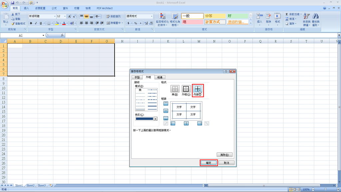Click the Insert Worksheet tab icon
The height and width of the screenshot is (192, 341).
(x=51, y=185)
